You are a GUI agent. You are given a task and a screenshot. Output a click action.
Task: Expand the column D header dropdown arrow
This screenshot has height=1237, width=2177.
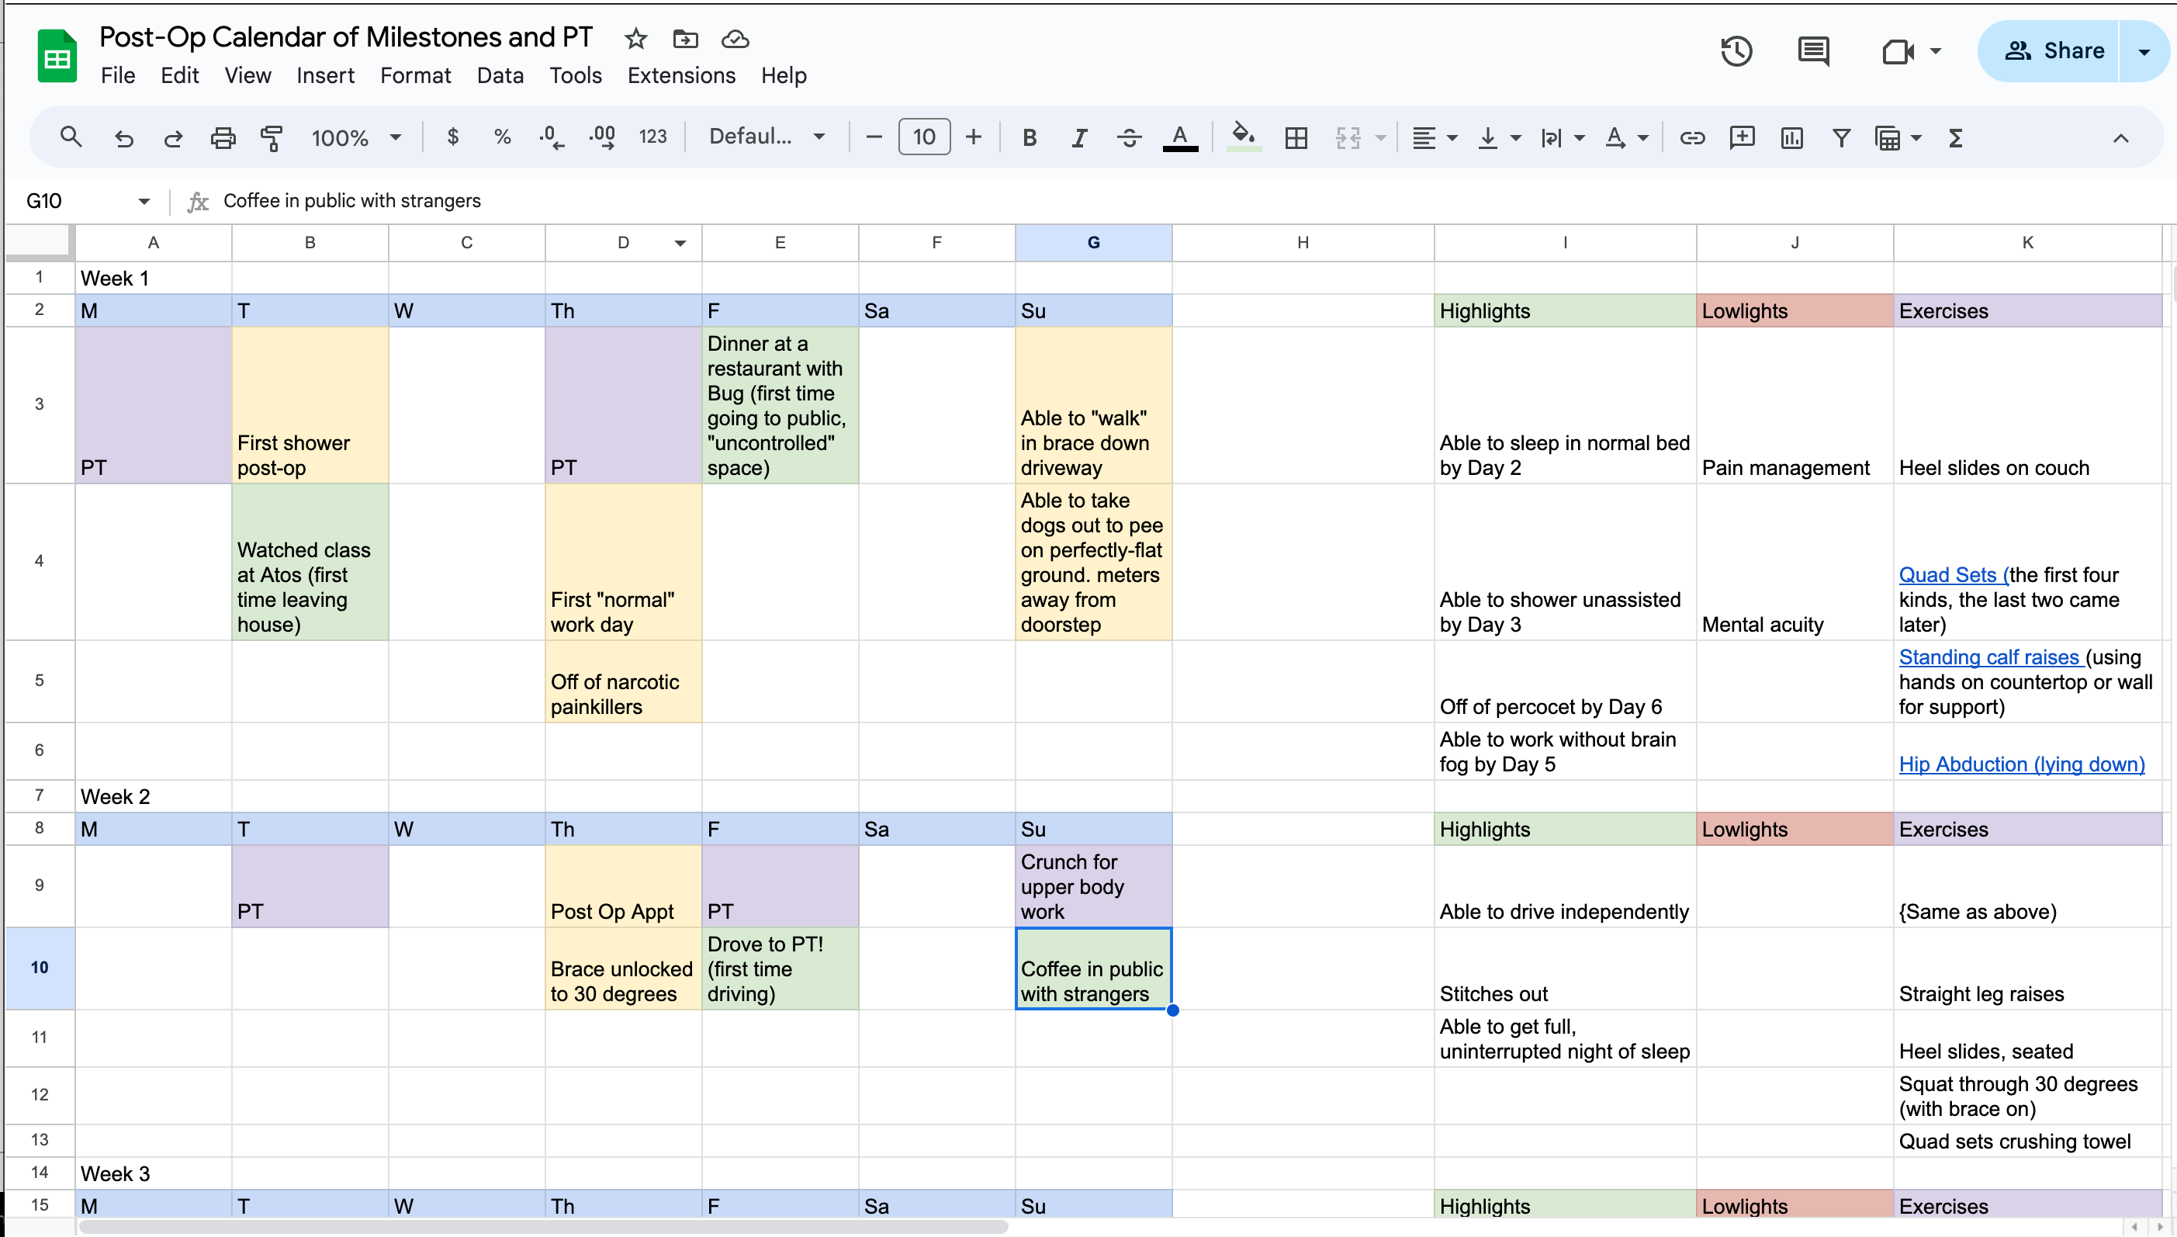tap(680, 244)
